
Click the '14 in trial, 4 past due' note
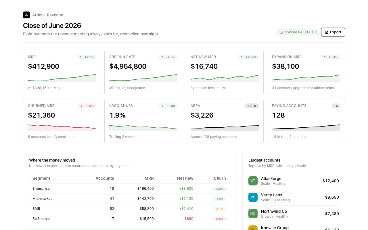(289, 137)
